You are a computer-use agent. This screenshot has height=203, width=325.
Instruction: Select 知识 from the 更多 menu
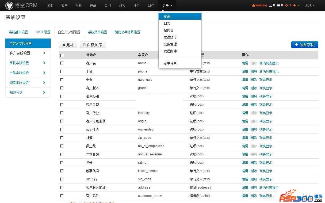pos(167,16)
